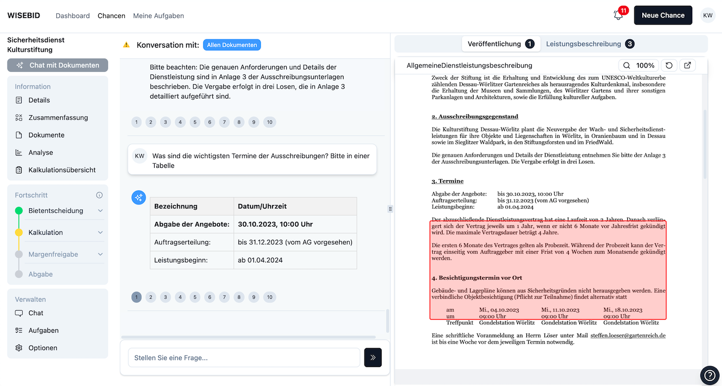Select source 5 under the first answer
This screenshot has width=722, height=386.
(x=195, y=122)
